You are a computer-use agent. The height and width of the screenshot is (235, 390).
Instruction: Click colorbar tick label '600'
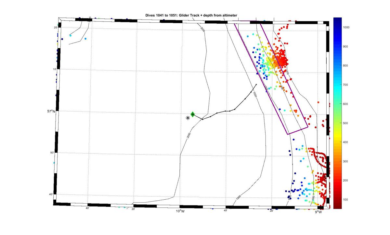click(346, 104)
